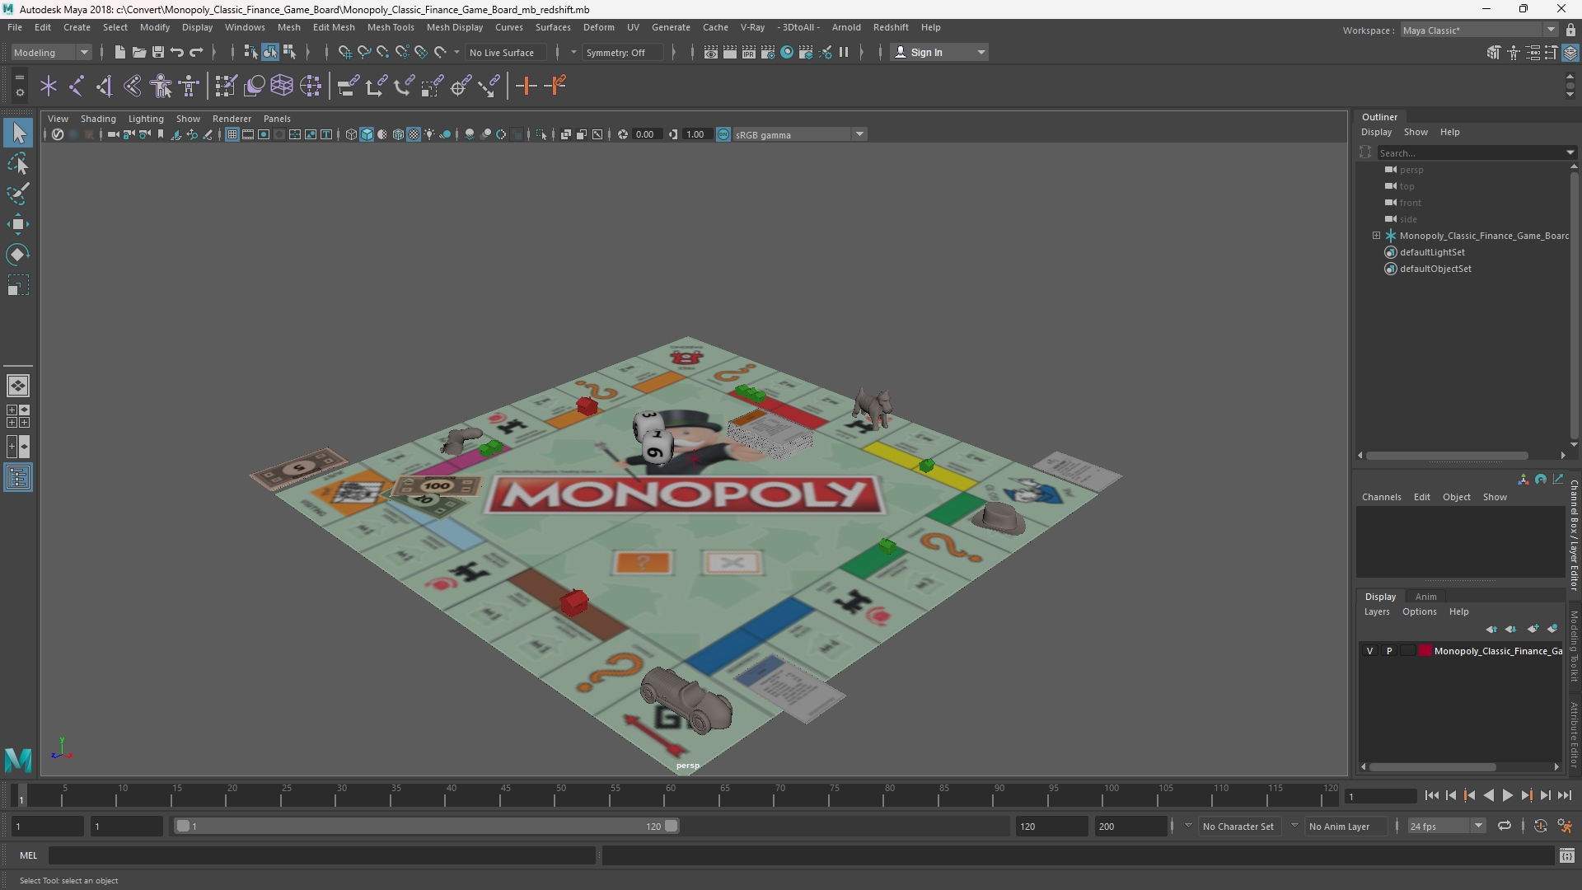Open the IPR render icon
1582x890 pixels.
pos(749,52)
